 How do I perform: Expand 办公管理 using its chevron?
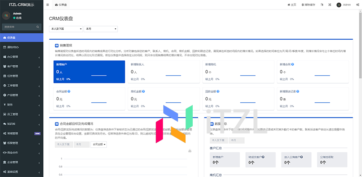[x=39, y=57]
